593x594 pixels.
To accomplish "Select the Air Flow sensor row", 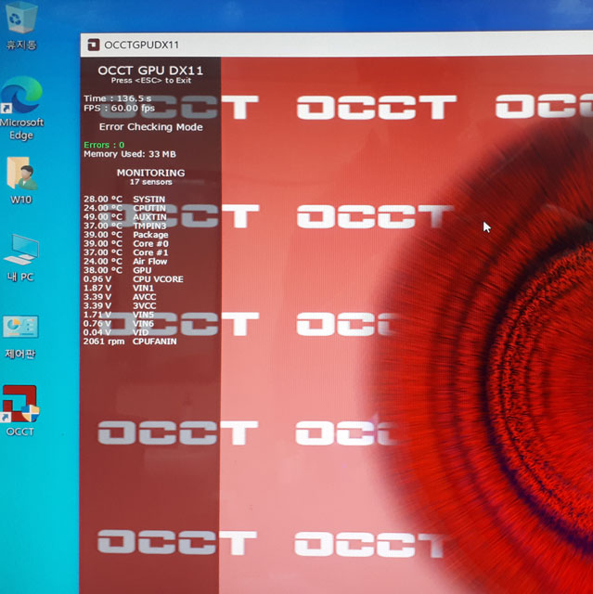I will click(x=125, y=262).
